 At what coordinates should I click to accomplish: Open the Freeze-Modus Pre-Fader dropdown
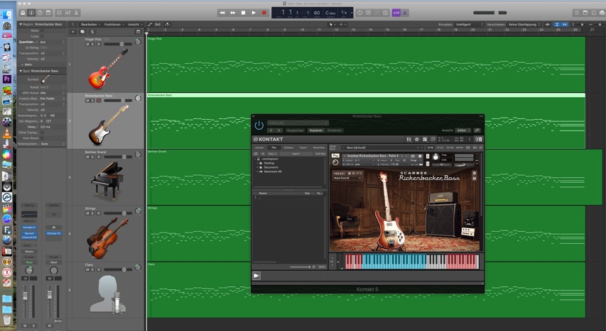52,99
